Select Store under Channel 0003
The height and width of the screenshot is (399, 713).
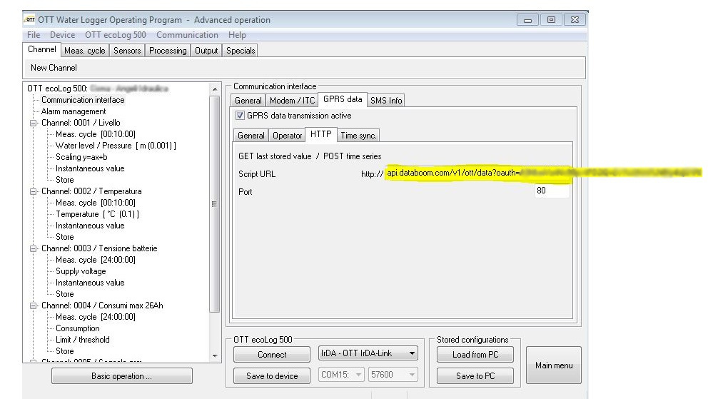click(x=64, y=294)
